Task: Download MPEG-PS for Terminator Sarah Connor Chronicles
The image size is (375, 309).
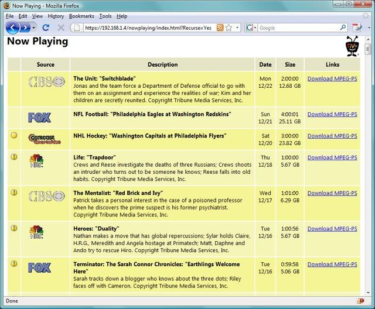Action: tap(332, 265)
